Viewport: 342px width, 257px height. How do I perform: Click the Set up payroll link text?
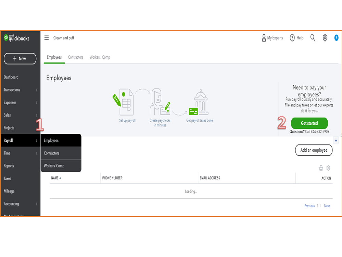coord(127,120)
